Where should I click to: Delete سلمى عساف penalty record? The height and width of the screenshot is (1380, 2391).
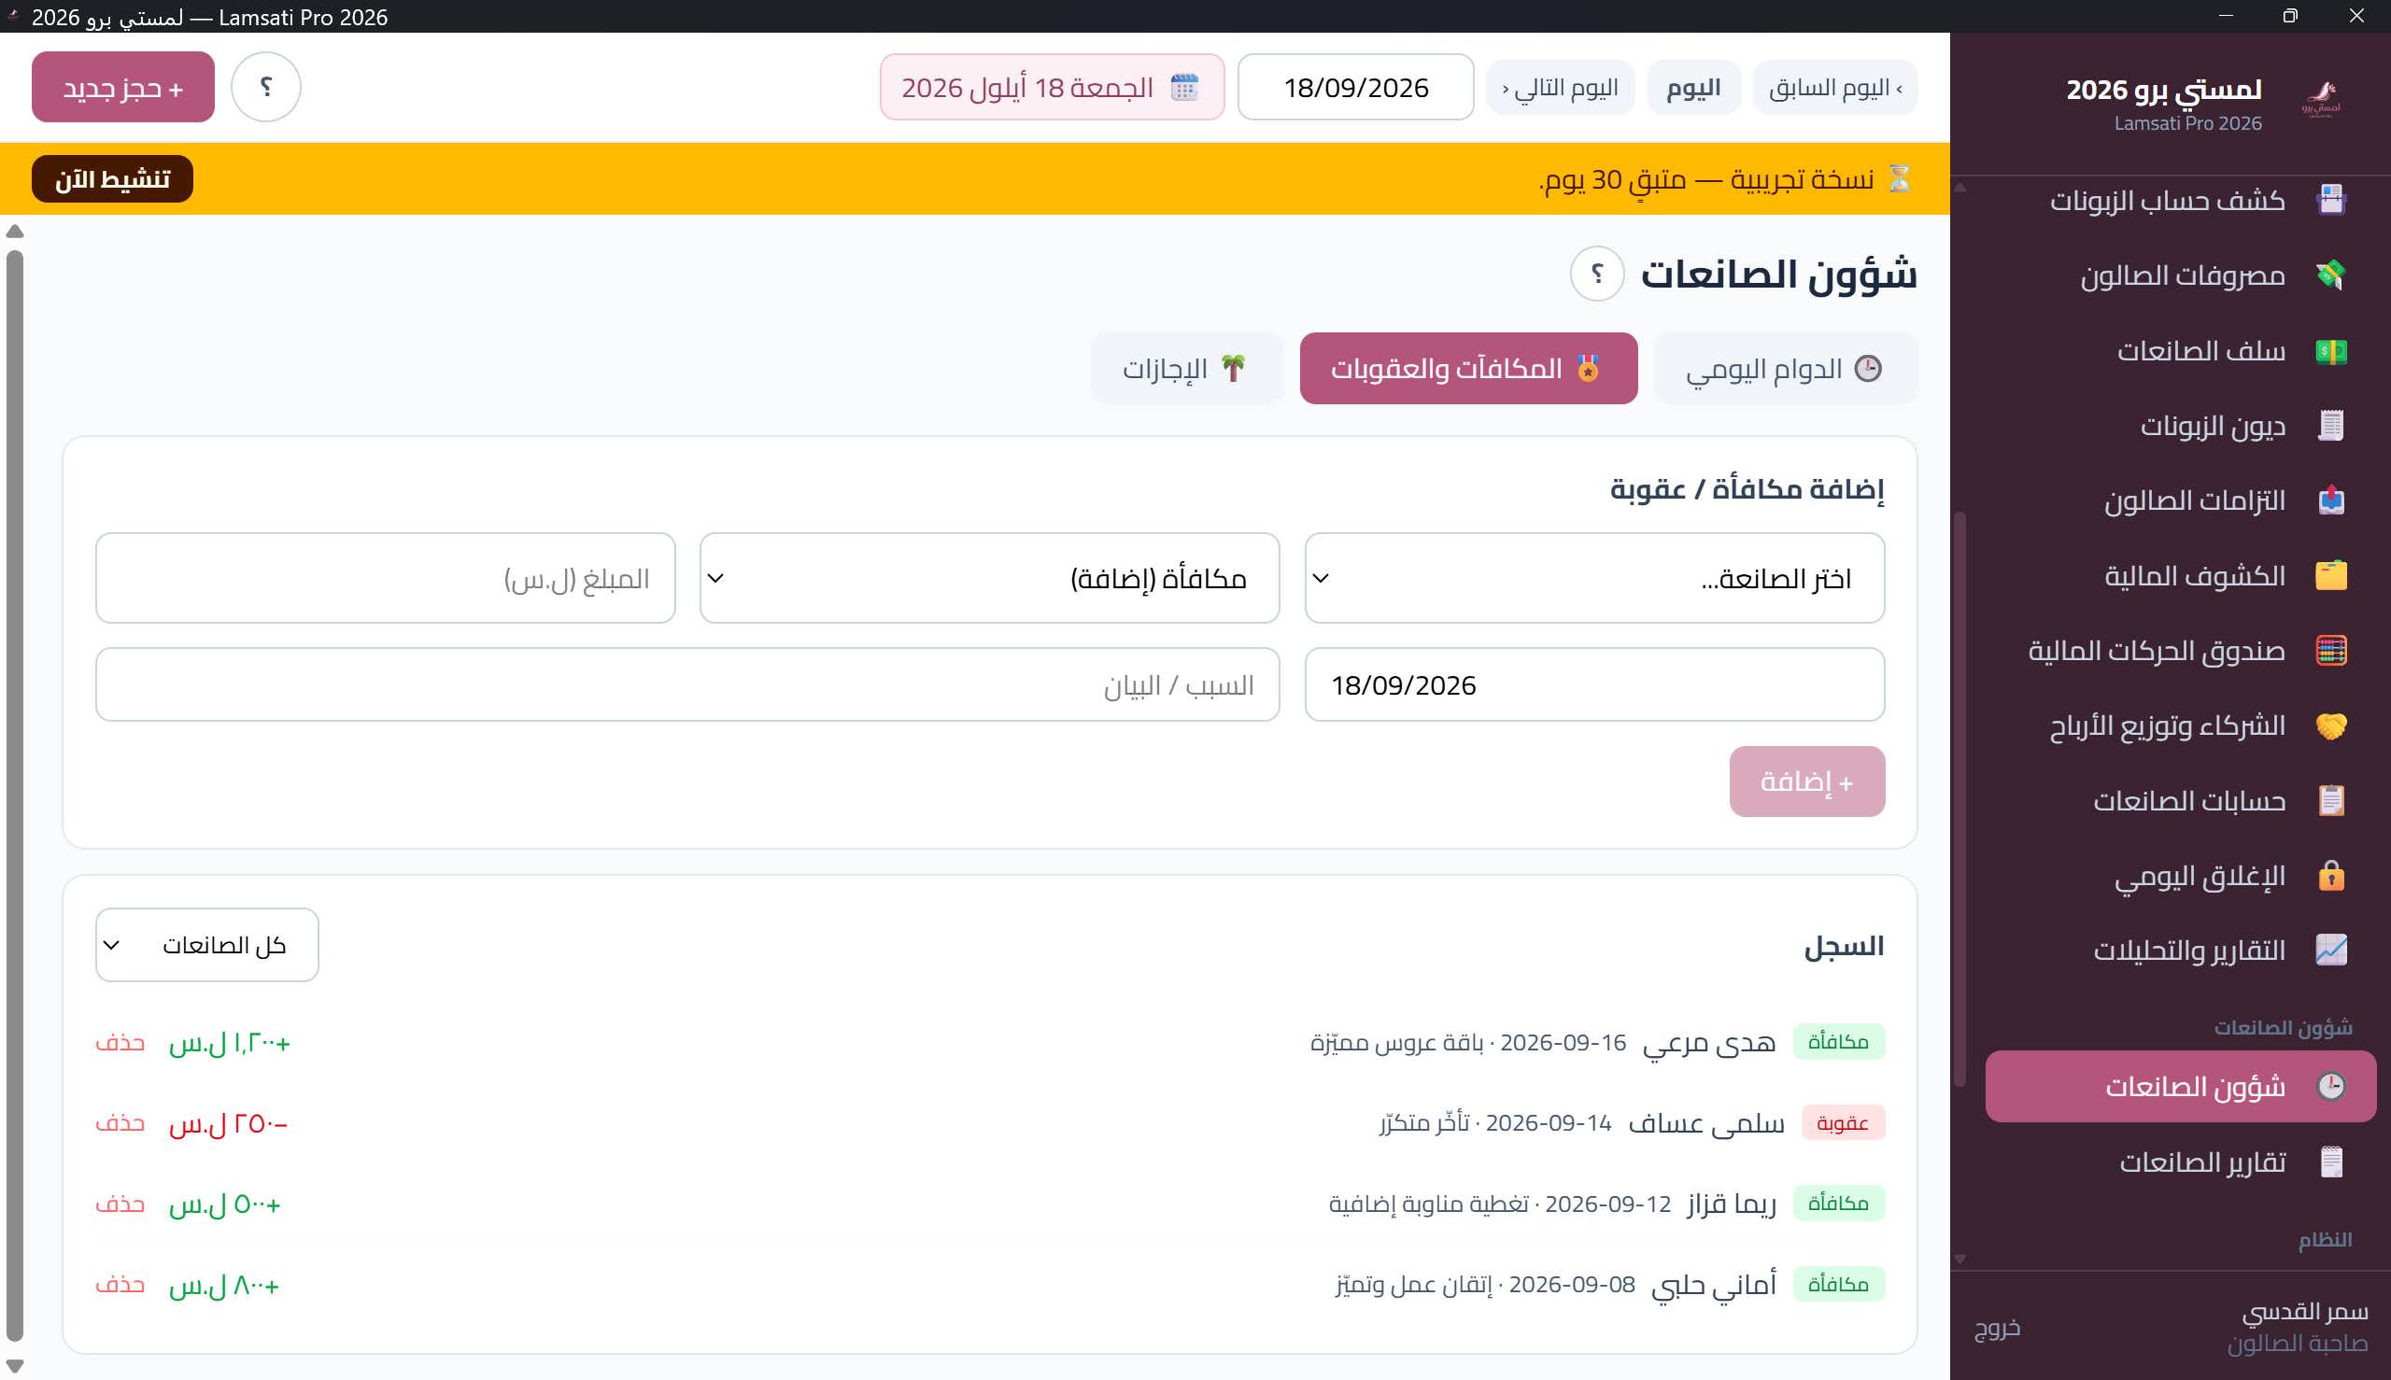(x=120, y=1123)
